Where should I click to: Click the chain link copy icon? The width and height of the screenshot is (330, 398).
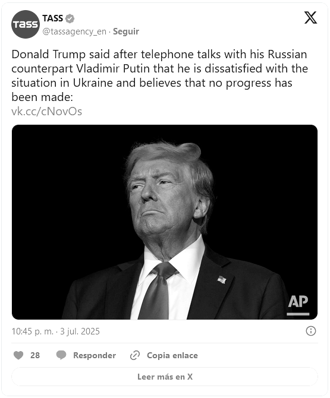(x=135, y=355)
